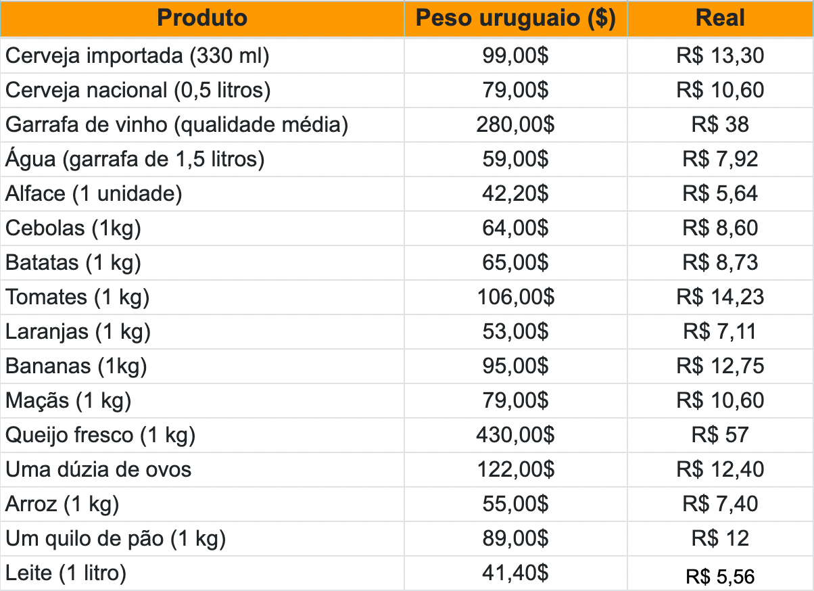This screenshot has height=591, width=814.
Task: Click the 99,00$ price cell
Action: (515, 55)
